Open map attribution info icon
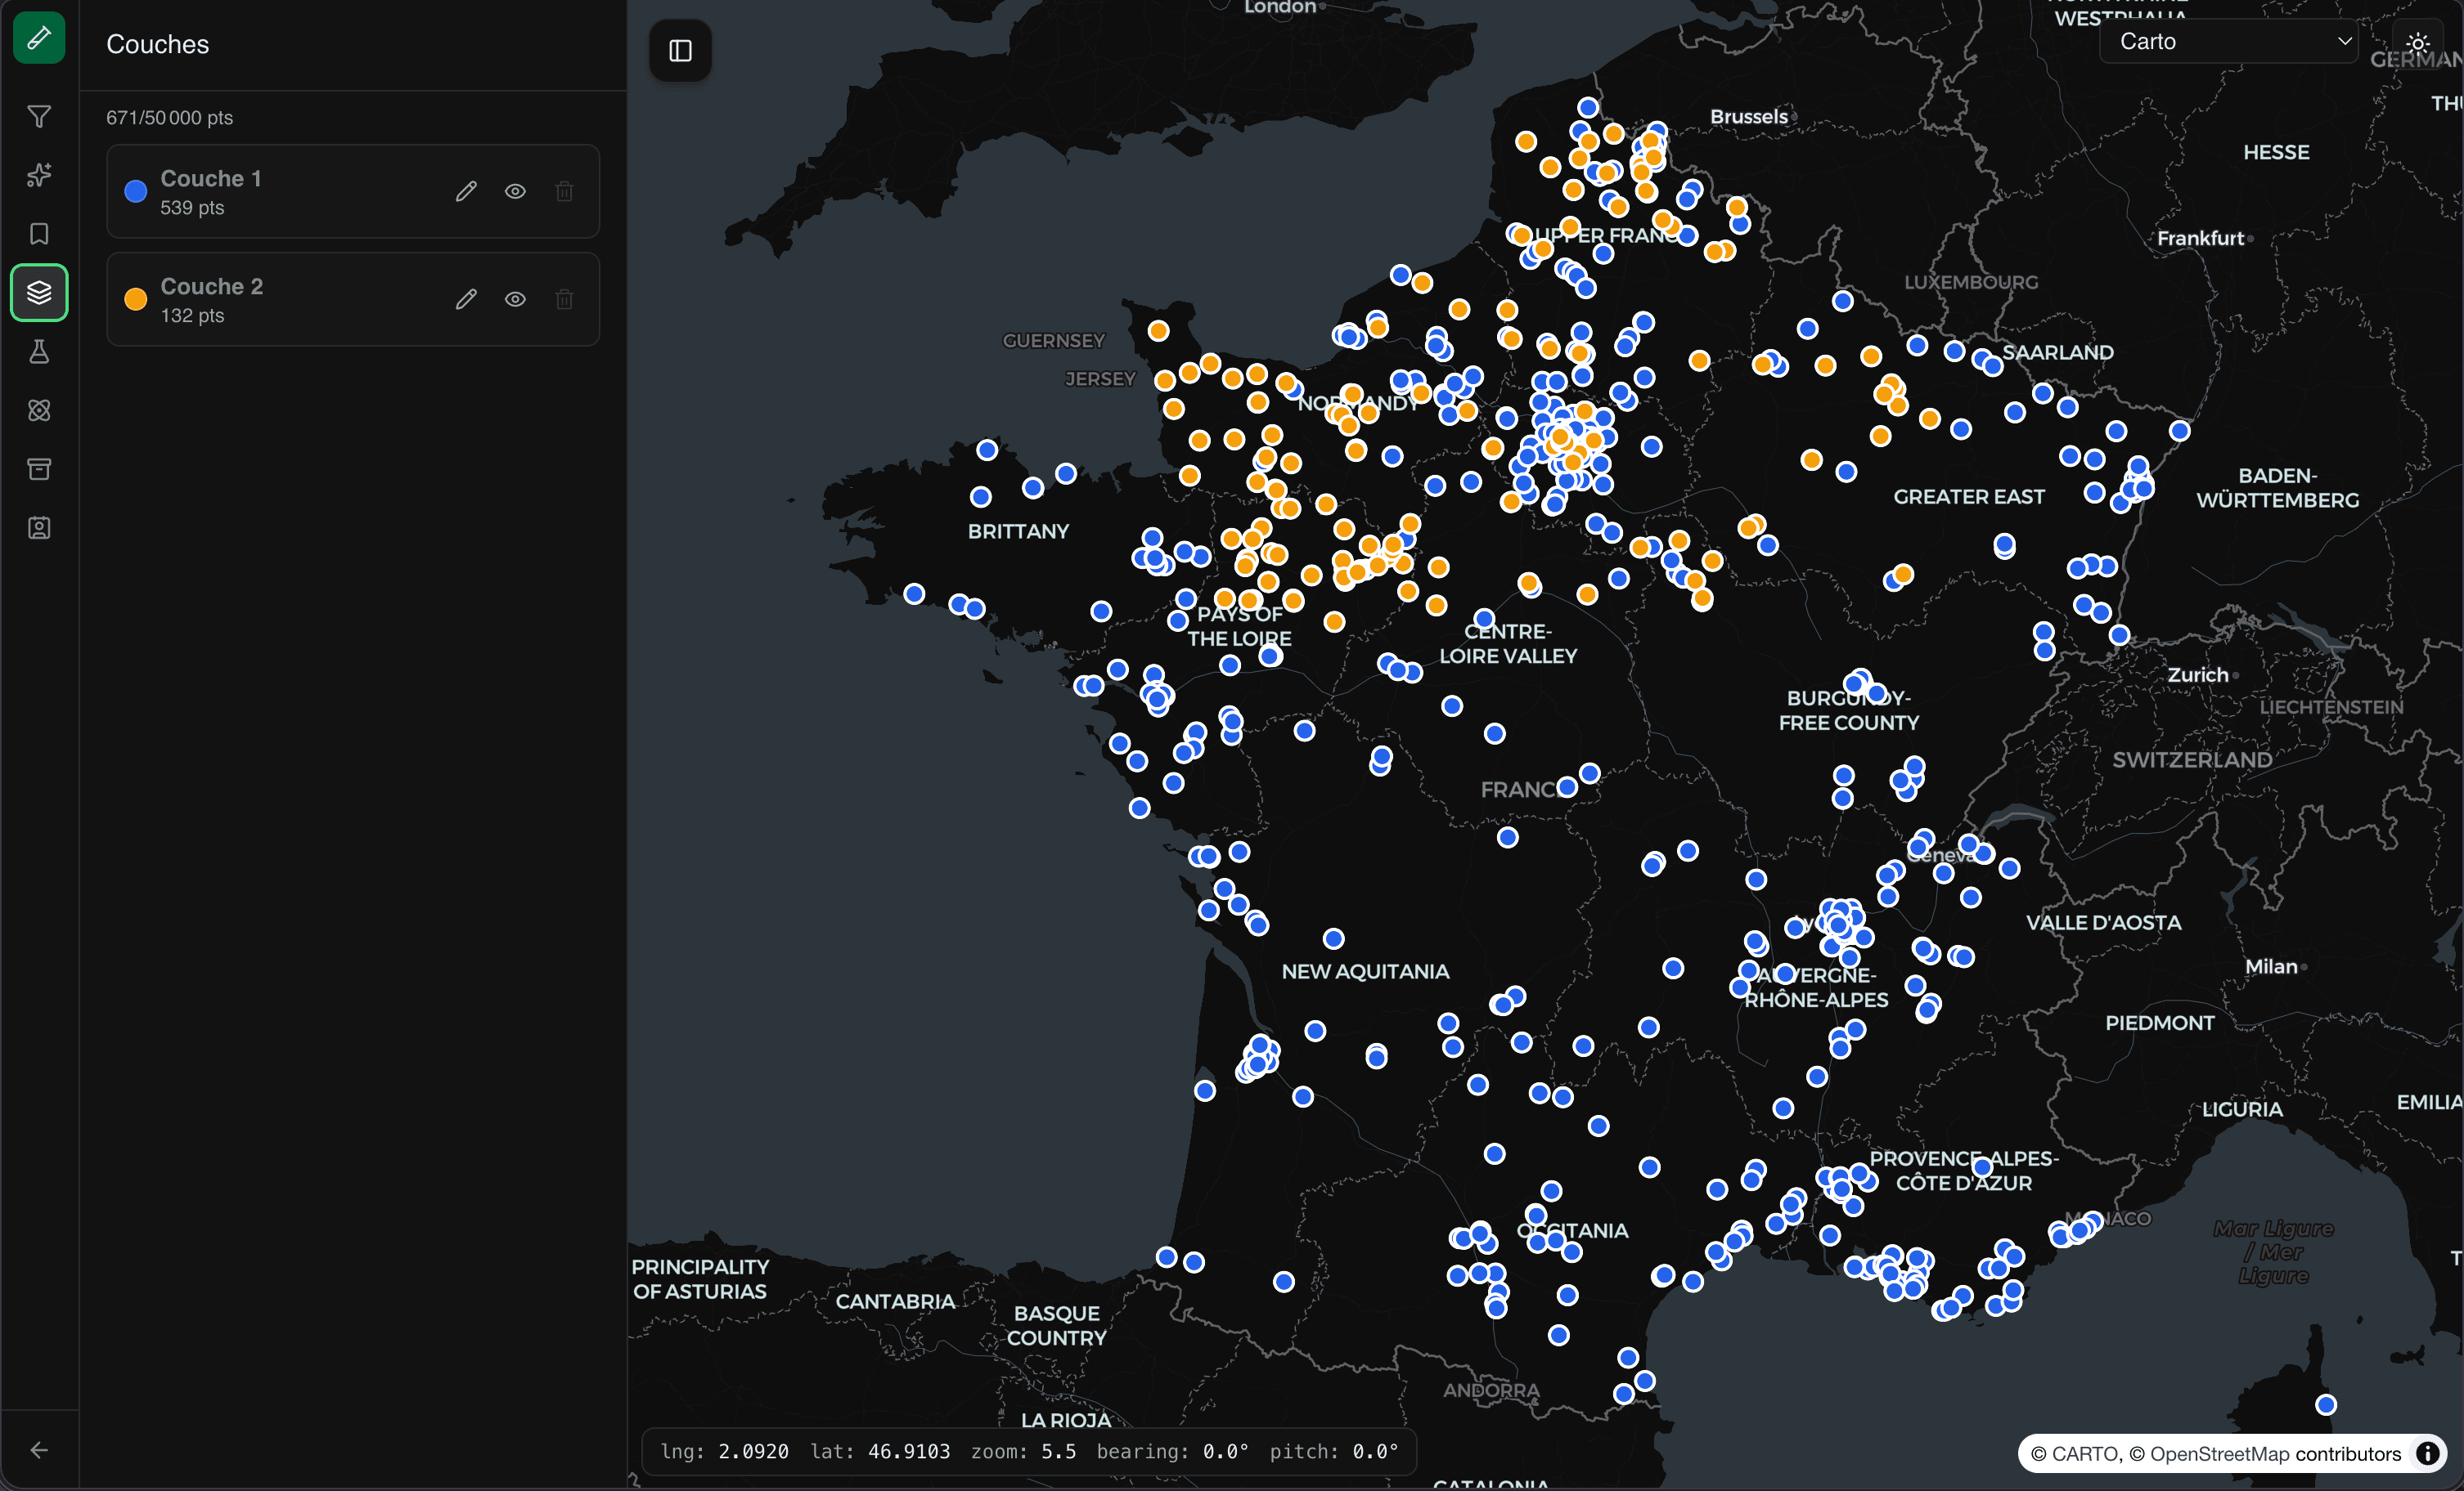Screen dimensions: 2464x1491 2427,1453
